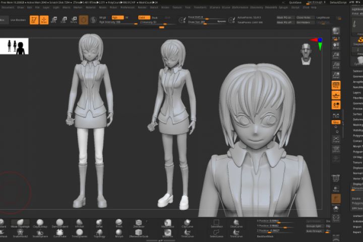Choose the Pinch brush
The height and width of the screenshot is (242, 363).
119,223
